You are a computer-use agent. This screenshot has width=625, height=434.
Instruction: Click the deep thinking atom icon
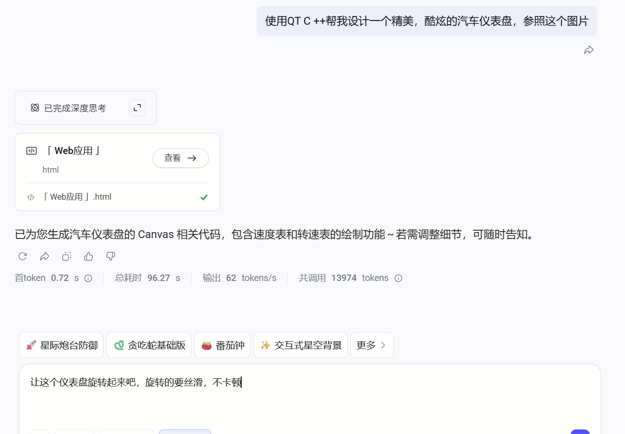[35, 108]
